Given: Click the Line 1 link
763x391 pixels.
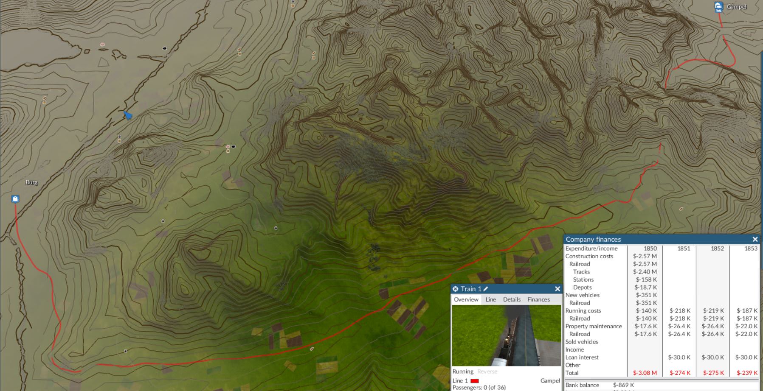Looking at the screenshot, I should coord(460,381).
